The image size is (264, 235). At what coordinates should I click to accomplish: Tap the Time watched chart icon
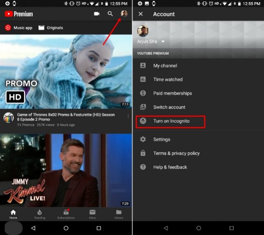pyautogui.click(x=143, y=79)
